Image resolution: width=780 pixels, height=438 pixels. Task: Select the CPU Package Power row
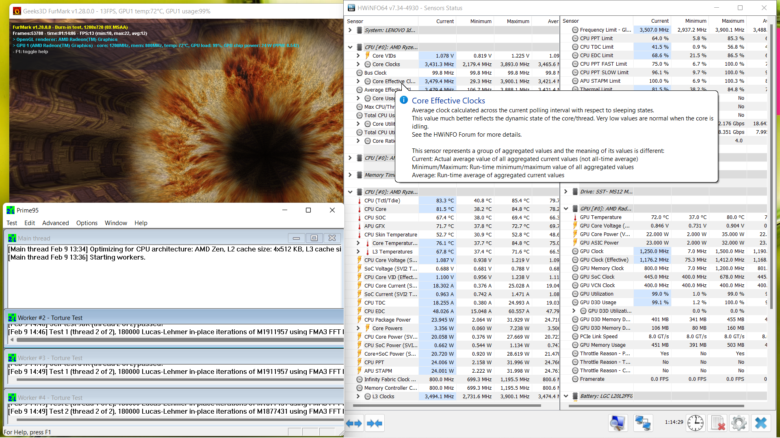pos(452,320)
